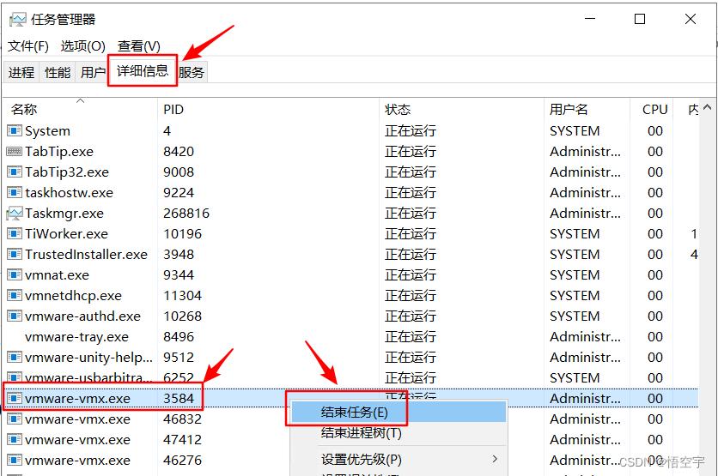Expand the 设置优先级 submenu arrow
718x476 pixels.
click(x=495, y=459)
